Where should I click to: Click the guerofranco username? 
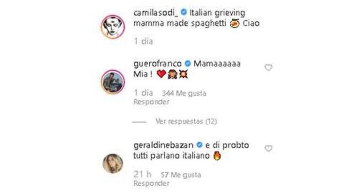157,63
